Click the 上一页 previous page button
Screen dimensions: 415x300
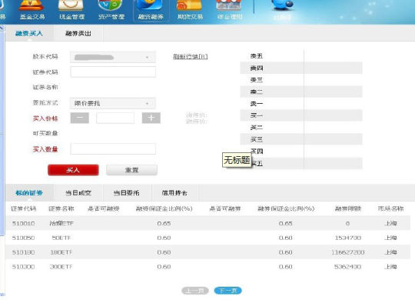tap(195, 291)
